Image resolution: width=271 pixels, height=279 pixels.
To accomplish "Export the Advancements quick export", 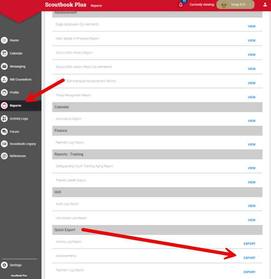I will (249, 258).
